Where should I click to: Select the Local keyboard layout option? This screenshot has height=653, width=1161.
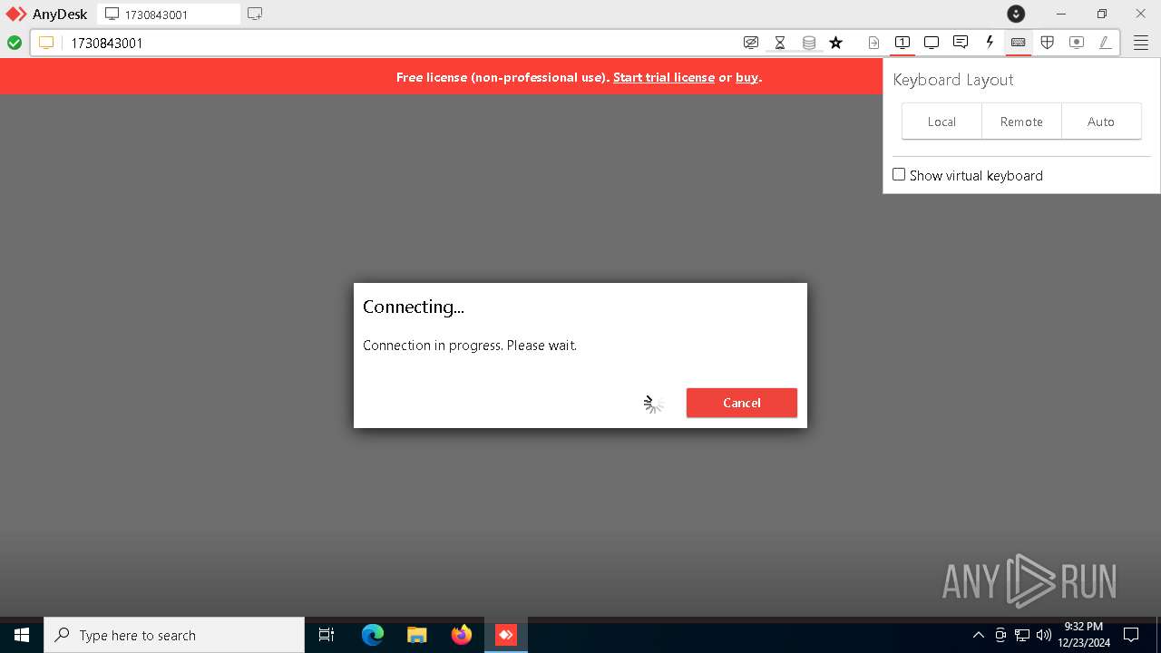(941, 122)
